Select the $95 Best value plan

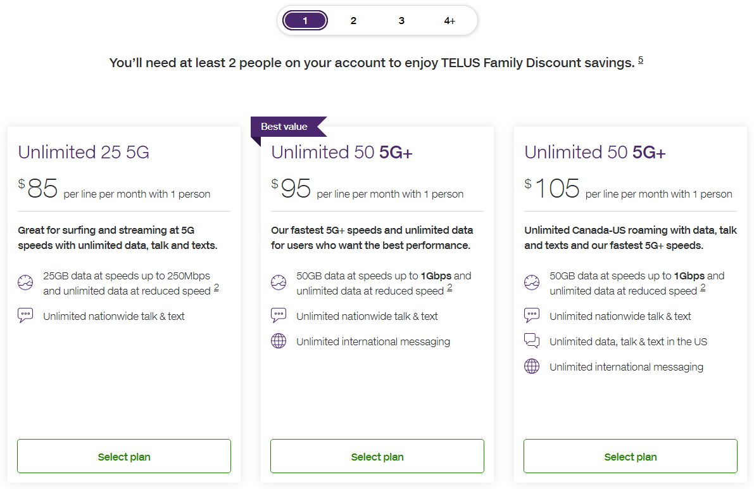377,457
